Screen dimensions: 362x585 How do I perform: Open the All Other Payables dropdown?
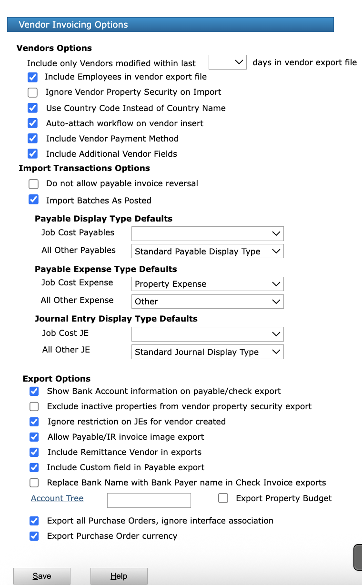tap(207, 251)
